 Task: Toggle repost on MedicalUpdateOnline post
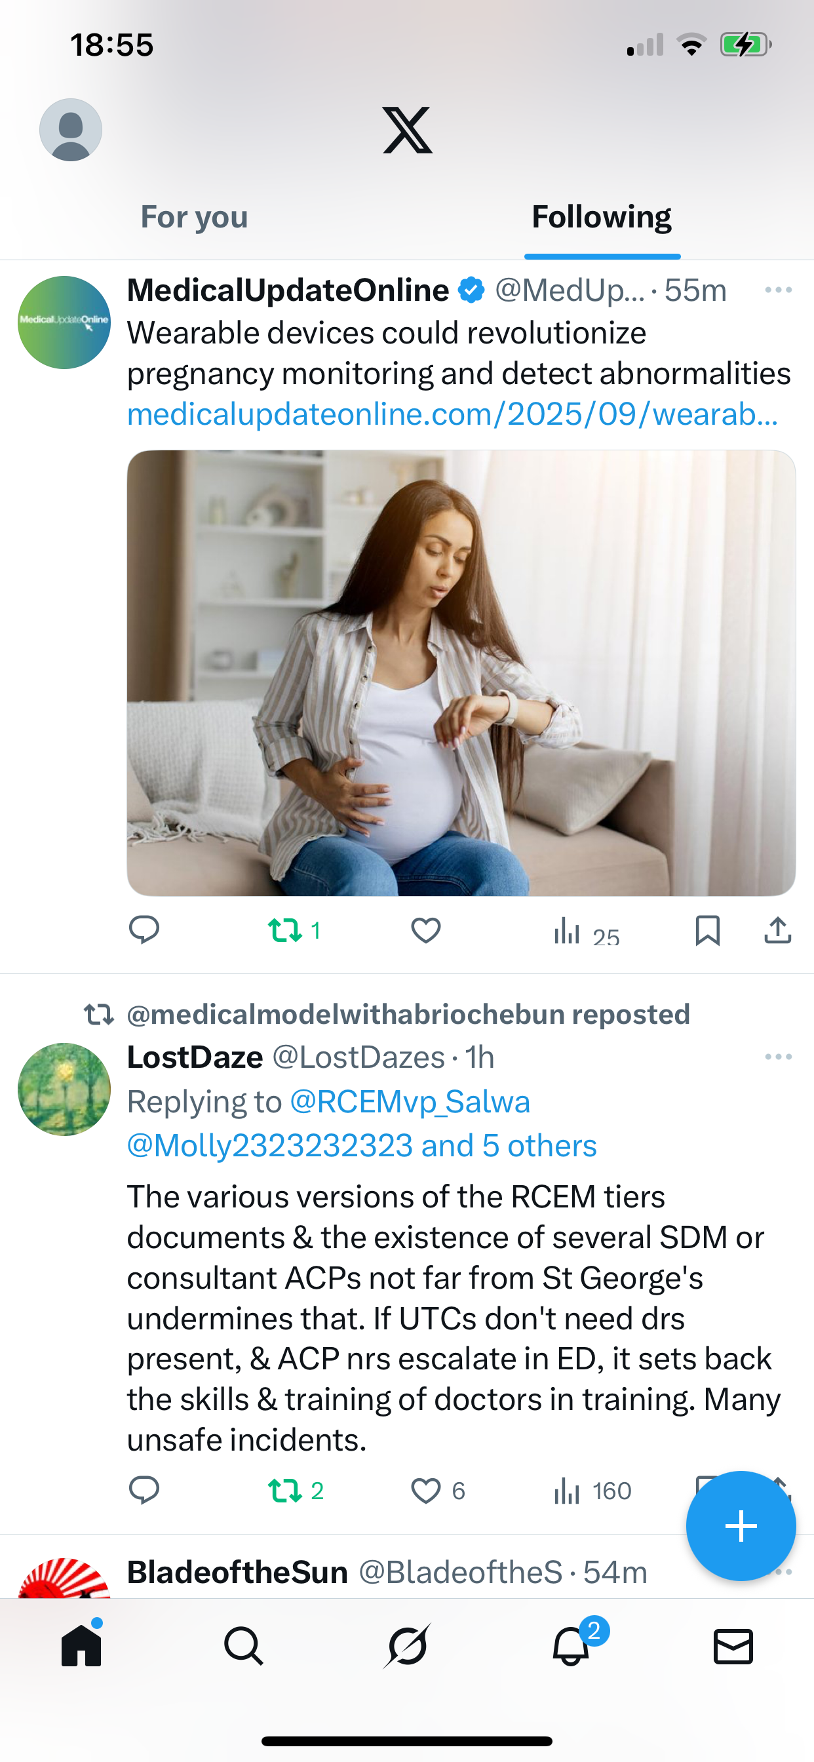pyautogui.click(x=285, y=930)
